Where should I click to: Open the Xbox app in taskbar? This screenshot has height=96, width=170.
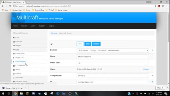[46, 94]
